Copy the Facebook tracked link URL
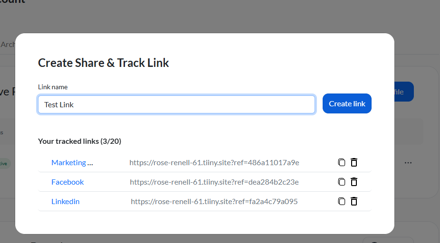This screenshot has width=440, height=243. (341, 182)
